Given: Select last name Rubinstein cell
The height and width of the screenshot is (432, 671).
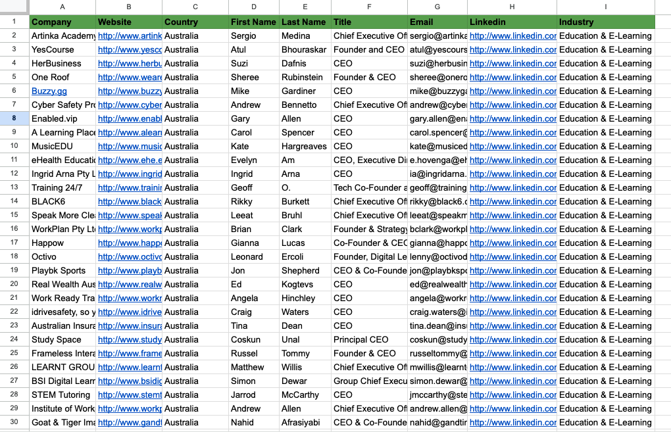Looking at the screenshot, I should (x=305, y=77).
